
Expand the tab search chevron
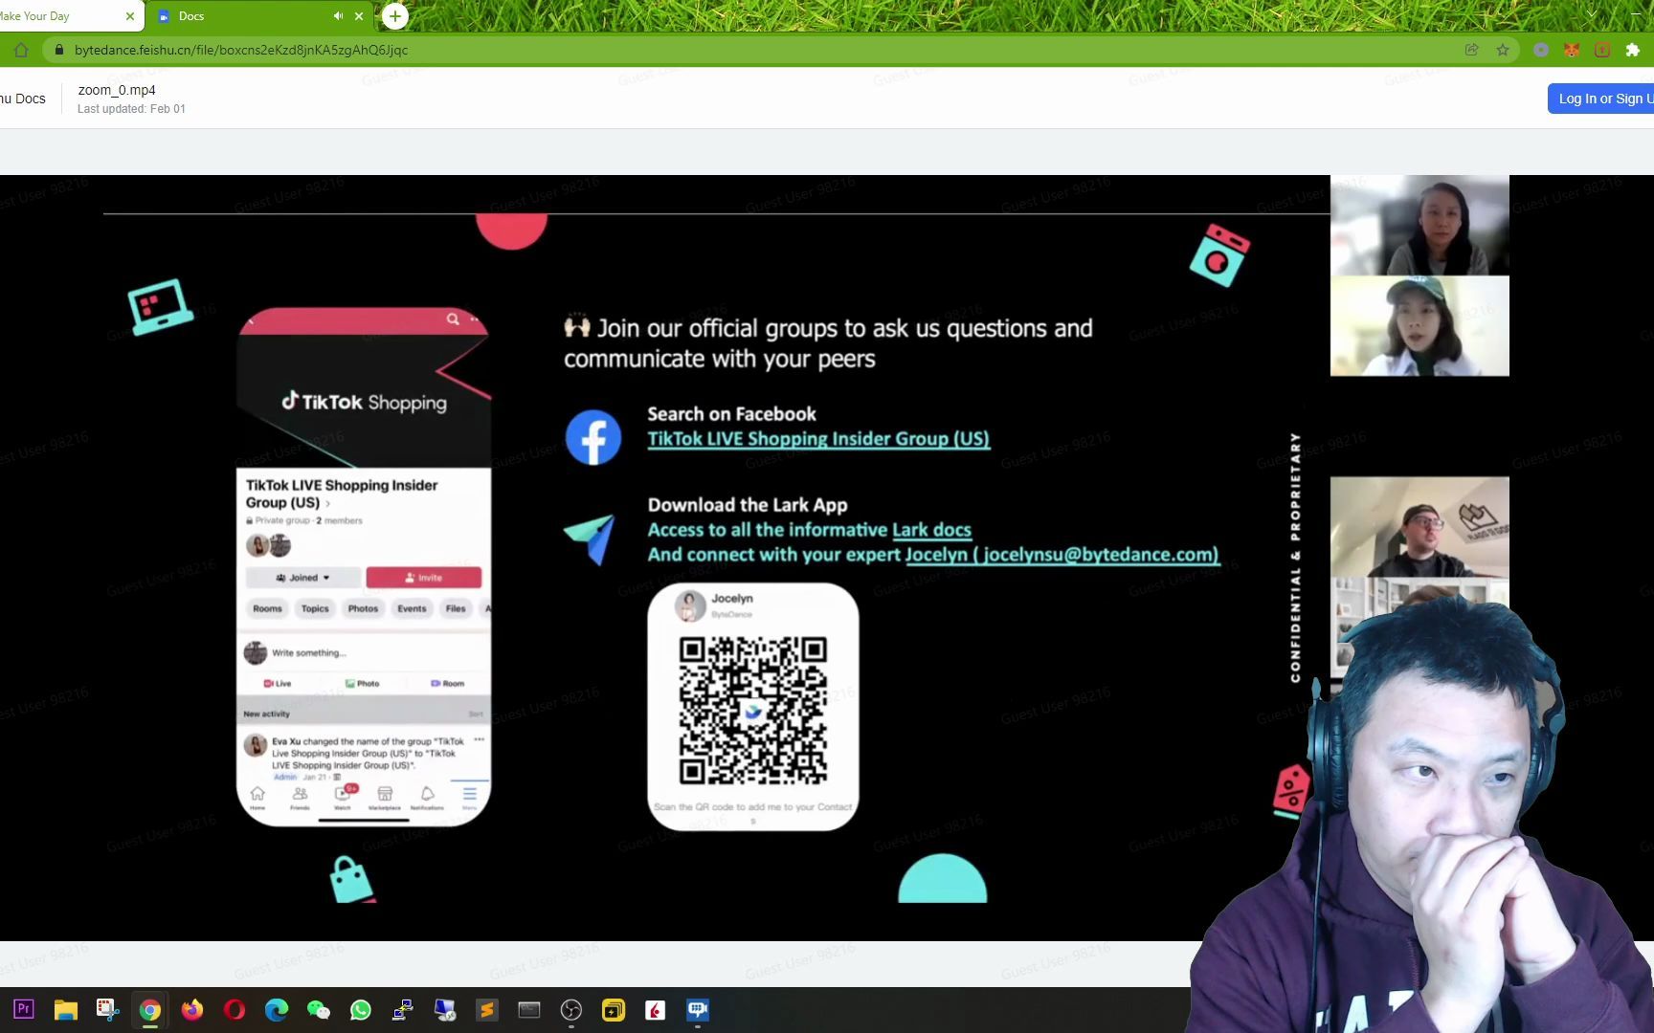1592,14
